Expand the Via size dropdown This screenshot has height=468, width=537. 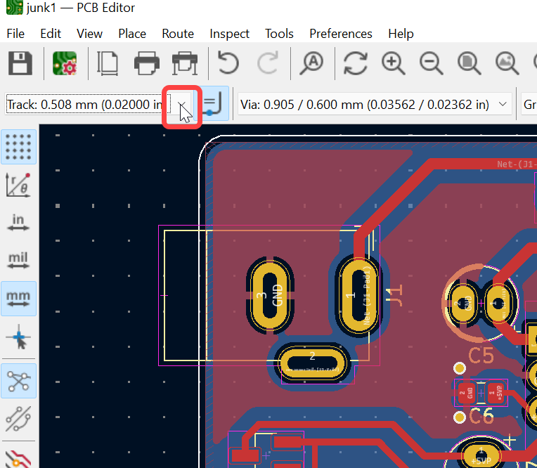pos(503,105)
